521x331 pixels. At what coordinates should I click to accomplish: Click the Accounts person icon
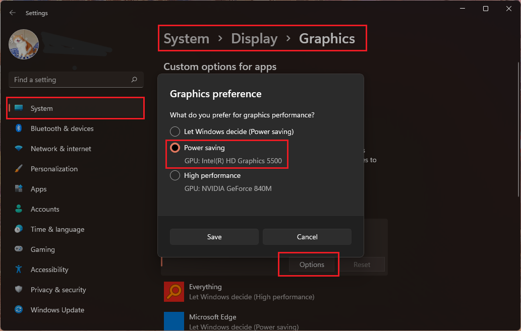[19, 209]
